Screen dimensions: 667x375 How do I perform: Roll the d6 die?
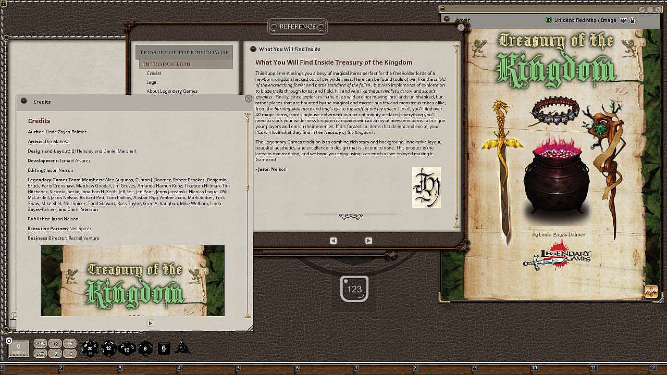(164, 348)
